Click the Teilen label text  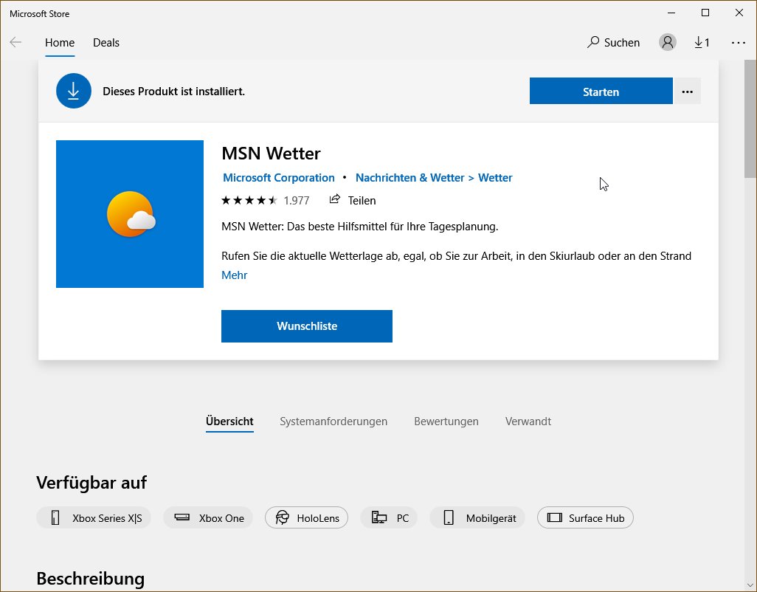pos(362,200)
